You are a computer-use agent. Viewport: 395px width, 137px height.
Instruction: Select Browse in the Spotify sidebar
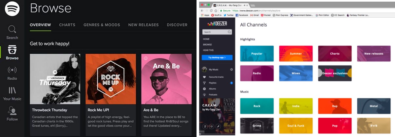coord(12,52)
